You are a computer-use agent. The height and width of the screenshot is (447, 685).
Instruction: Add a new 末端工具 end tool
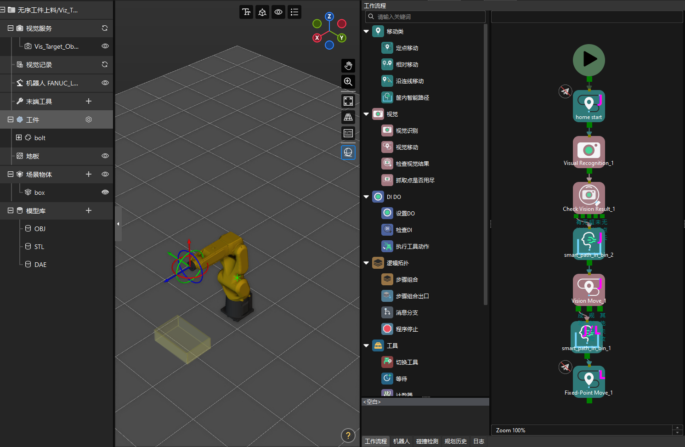point(89,101)
